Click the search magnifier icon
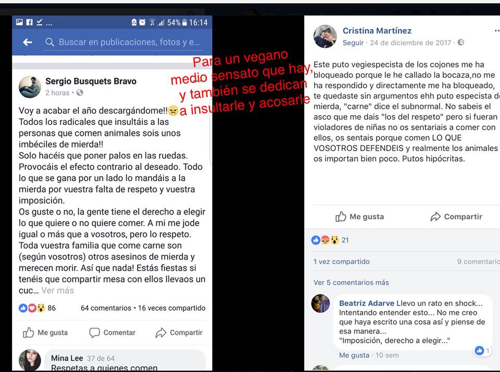500x372 pixels. click(49, 42)
